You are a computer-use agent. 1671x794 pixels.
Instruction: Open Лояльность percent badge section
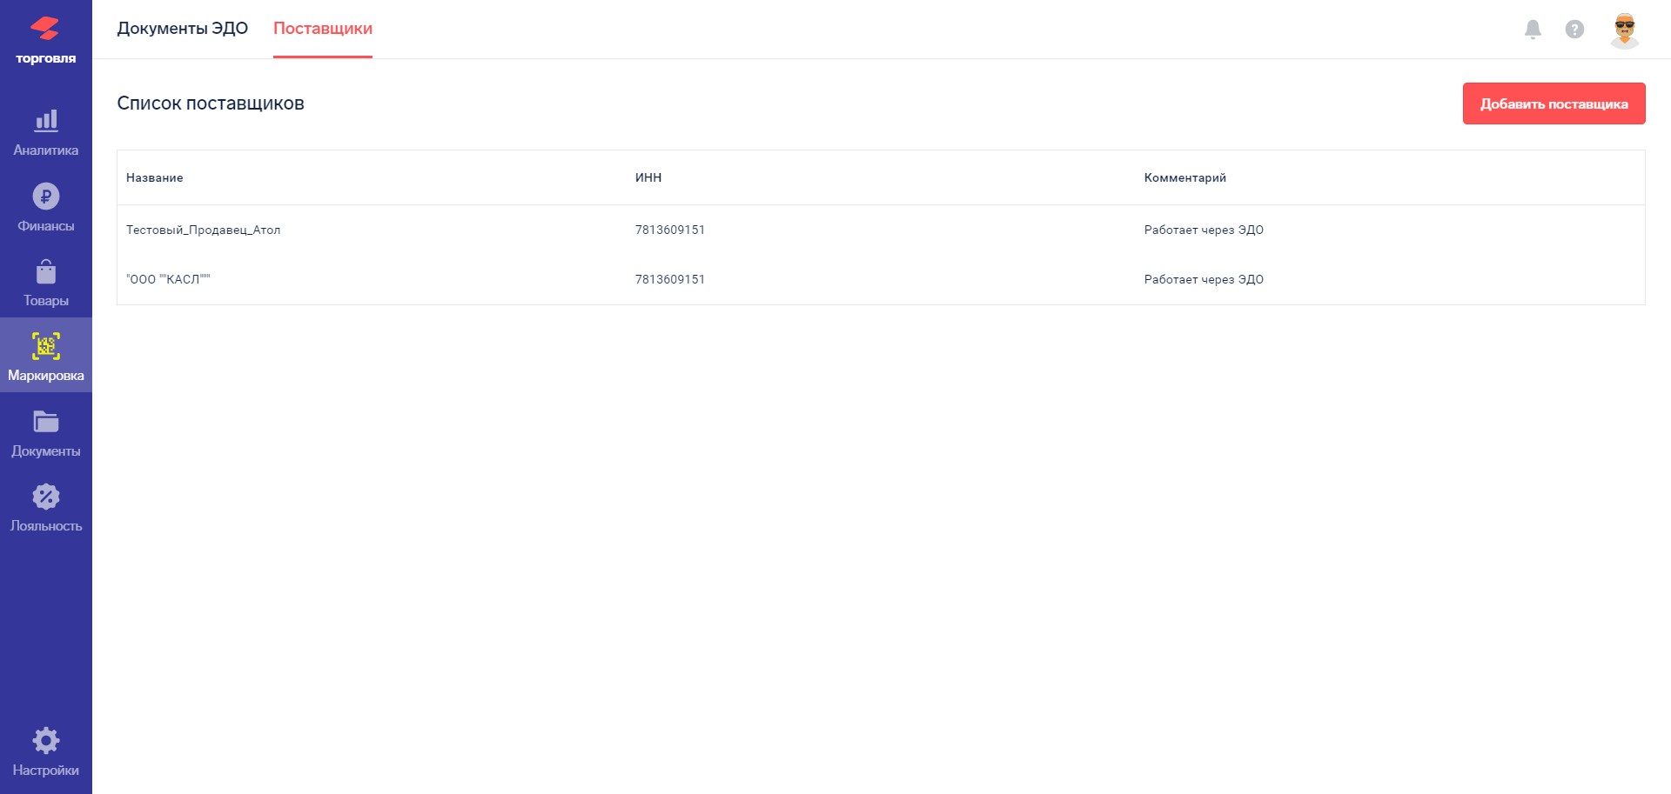pos(45,497)
